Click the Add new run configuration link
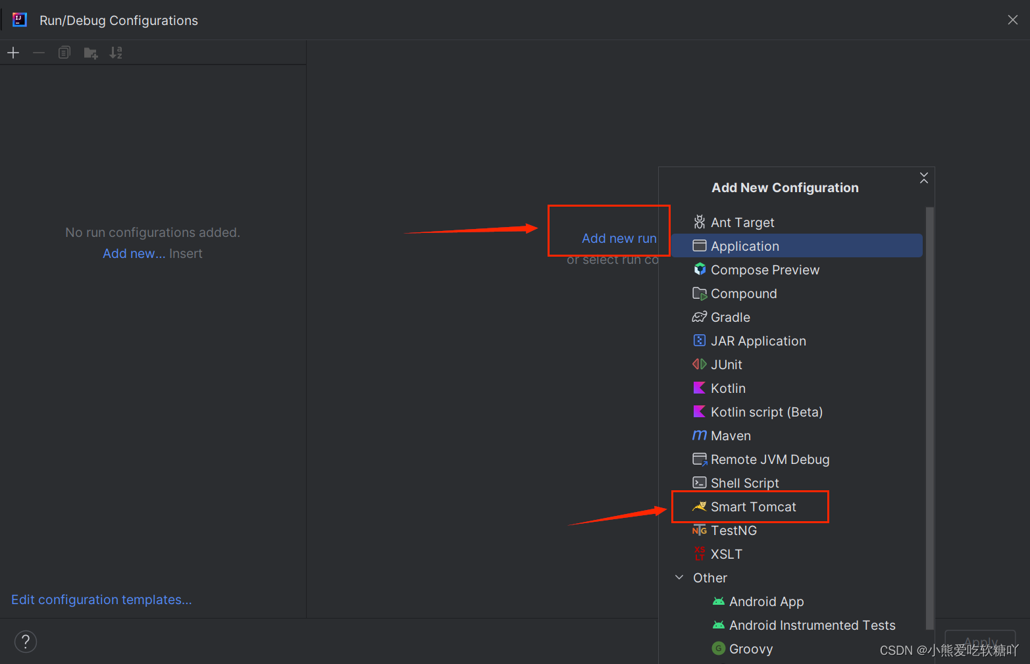Viewport: 1030px width, 664px height. tap(619, 238)
